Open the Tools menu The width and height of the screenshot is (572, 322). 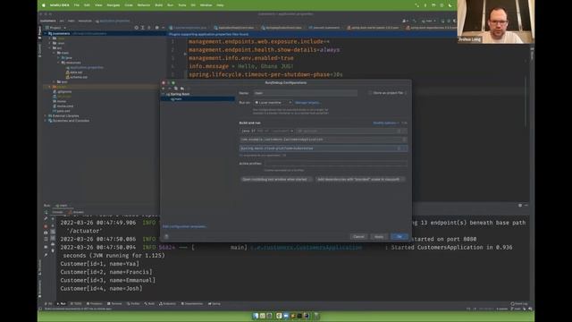182,5
